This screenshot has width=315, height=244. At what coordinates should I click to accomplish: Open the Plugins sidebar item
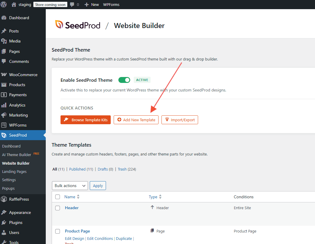[x=16, y=222]
